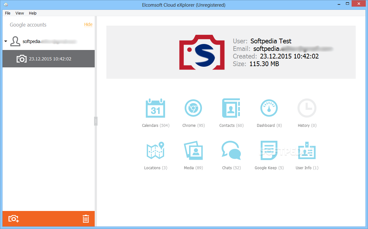The width and height of the screenshot is (368, 229).
Task: Click the Softpedia Test user name
Action: pyautogui.click(x=271, y=41)
